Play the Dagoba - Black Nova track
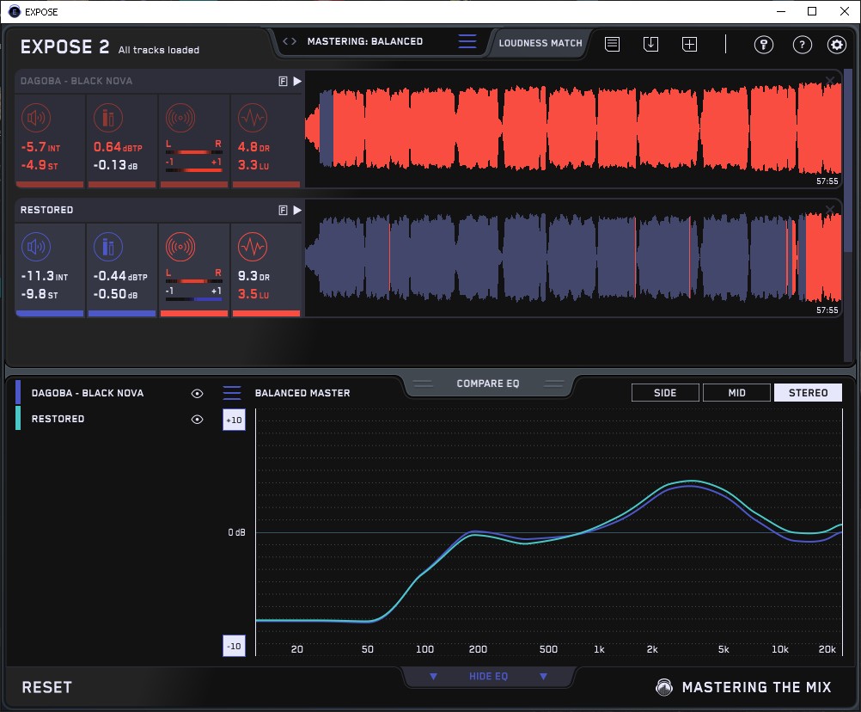This screenshot has height=712, width=861. coord(297,82)
